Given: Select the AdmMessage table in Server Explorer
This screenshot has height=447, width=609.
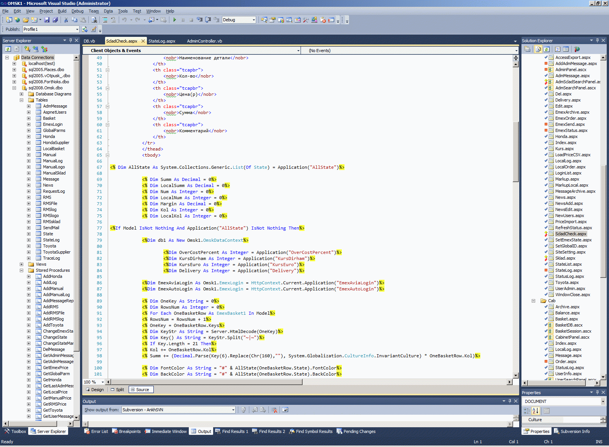Looking at the screenshot, I should pyautogui.click(x=55, y=106).
